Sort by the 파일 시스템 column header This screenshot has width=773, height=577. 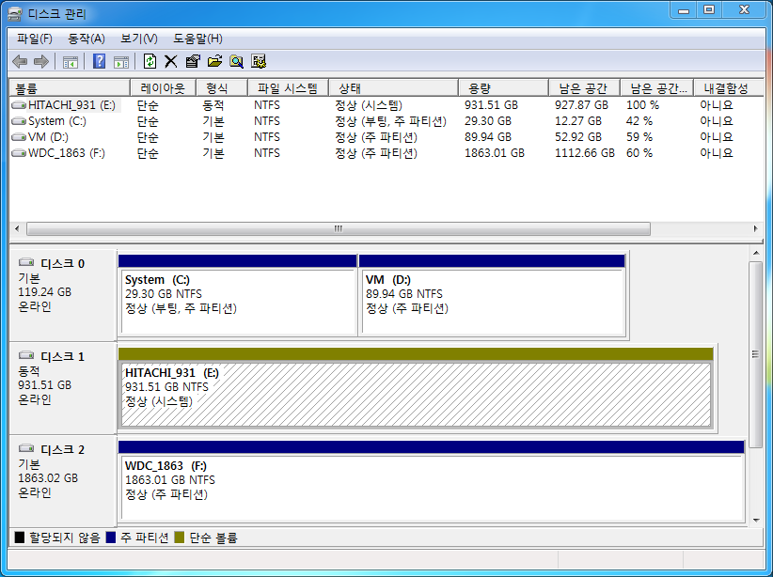tap(287, 88)
